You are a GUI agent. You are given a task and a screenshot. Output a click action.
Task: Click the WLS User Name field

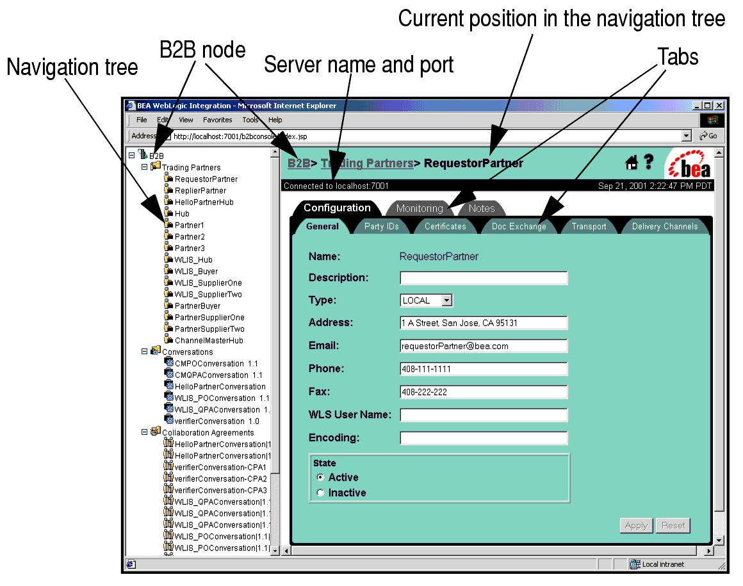tap(484, 415)
